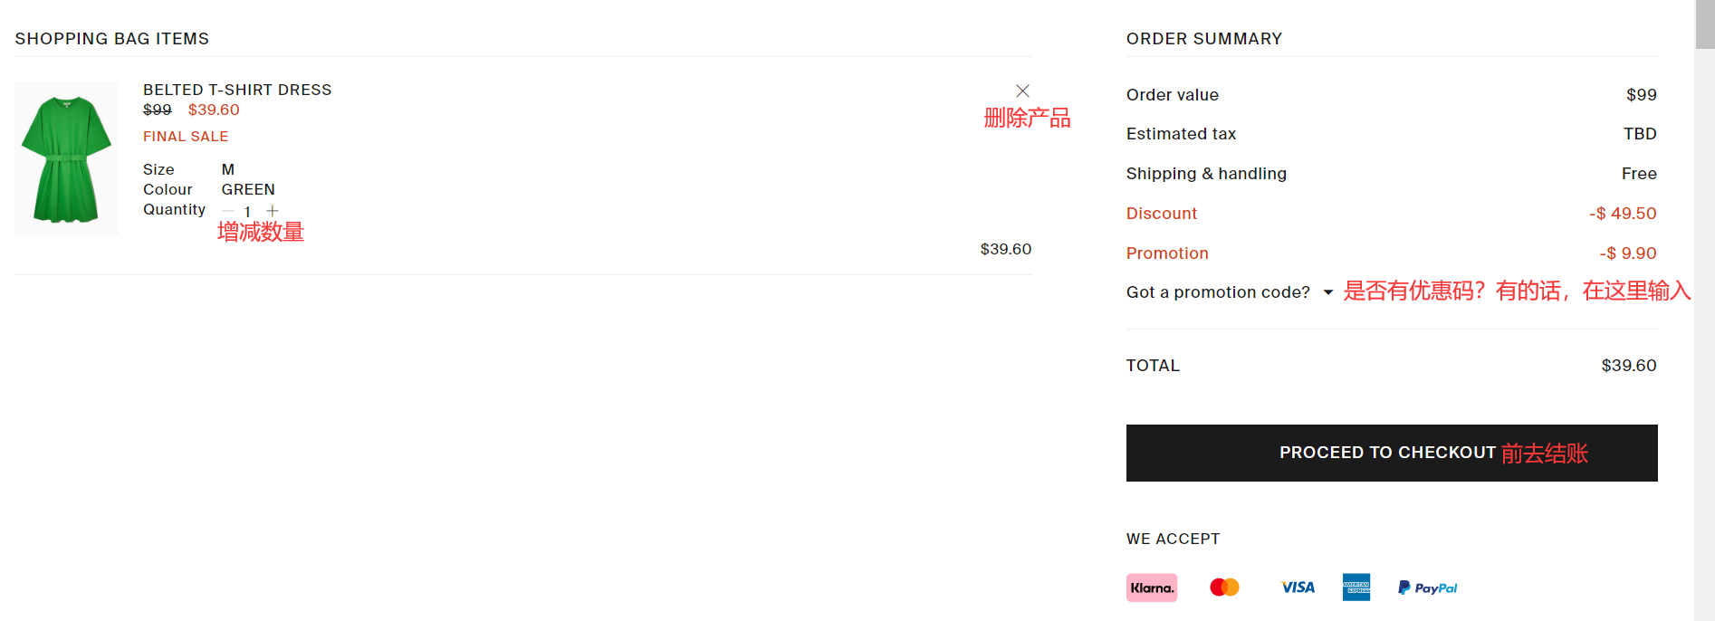Click the page's vertical scrollbar thumb
The width and height of the screenshot is (1715, 621).
[1704, 24]
